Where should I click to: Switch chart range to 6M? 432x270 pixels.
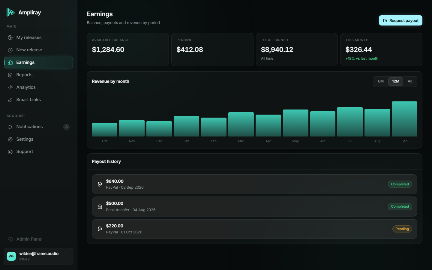coord(381,81)
